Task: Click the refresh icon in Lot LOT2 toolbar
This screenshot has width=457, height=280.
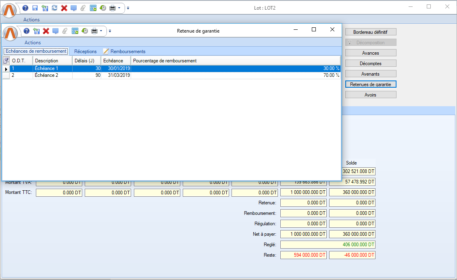Action: (x=54, y=8)
